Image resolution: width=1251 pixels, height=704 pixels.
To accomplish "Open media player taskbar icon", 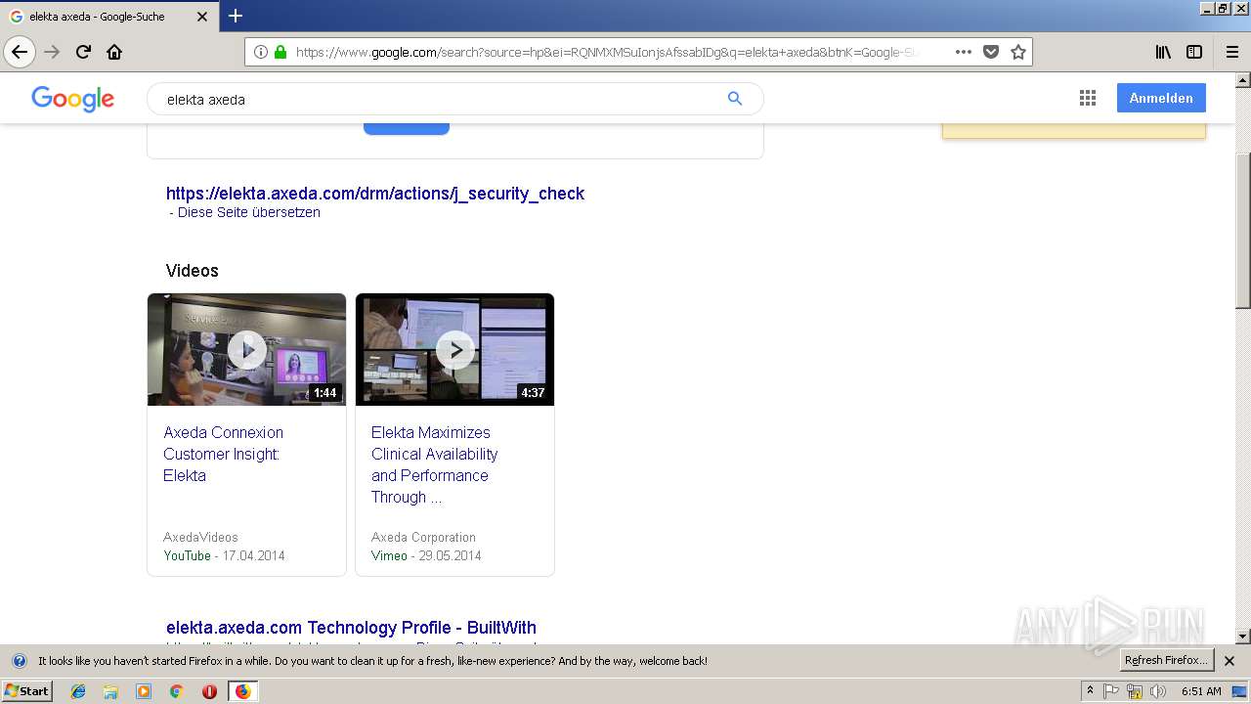I will [144, 691].
